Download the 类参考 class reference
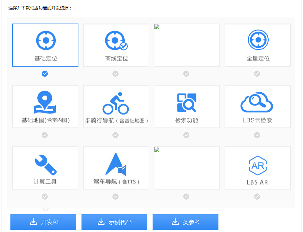 (x=185, y=222)
